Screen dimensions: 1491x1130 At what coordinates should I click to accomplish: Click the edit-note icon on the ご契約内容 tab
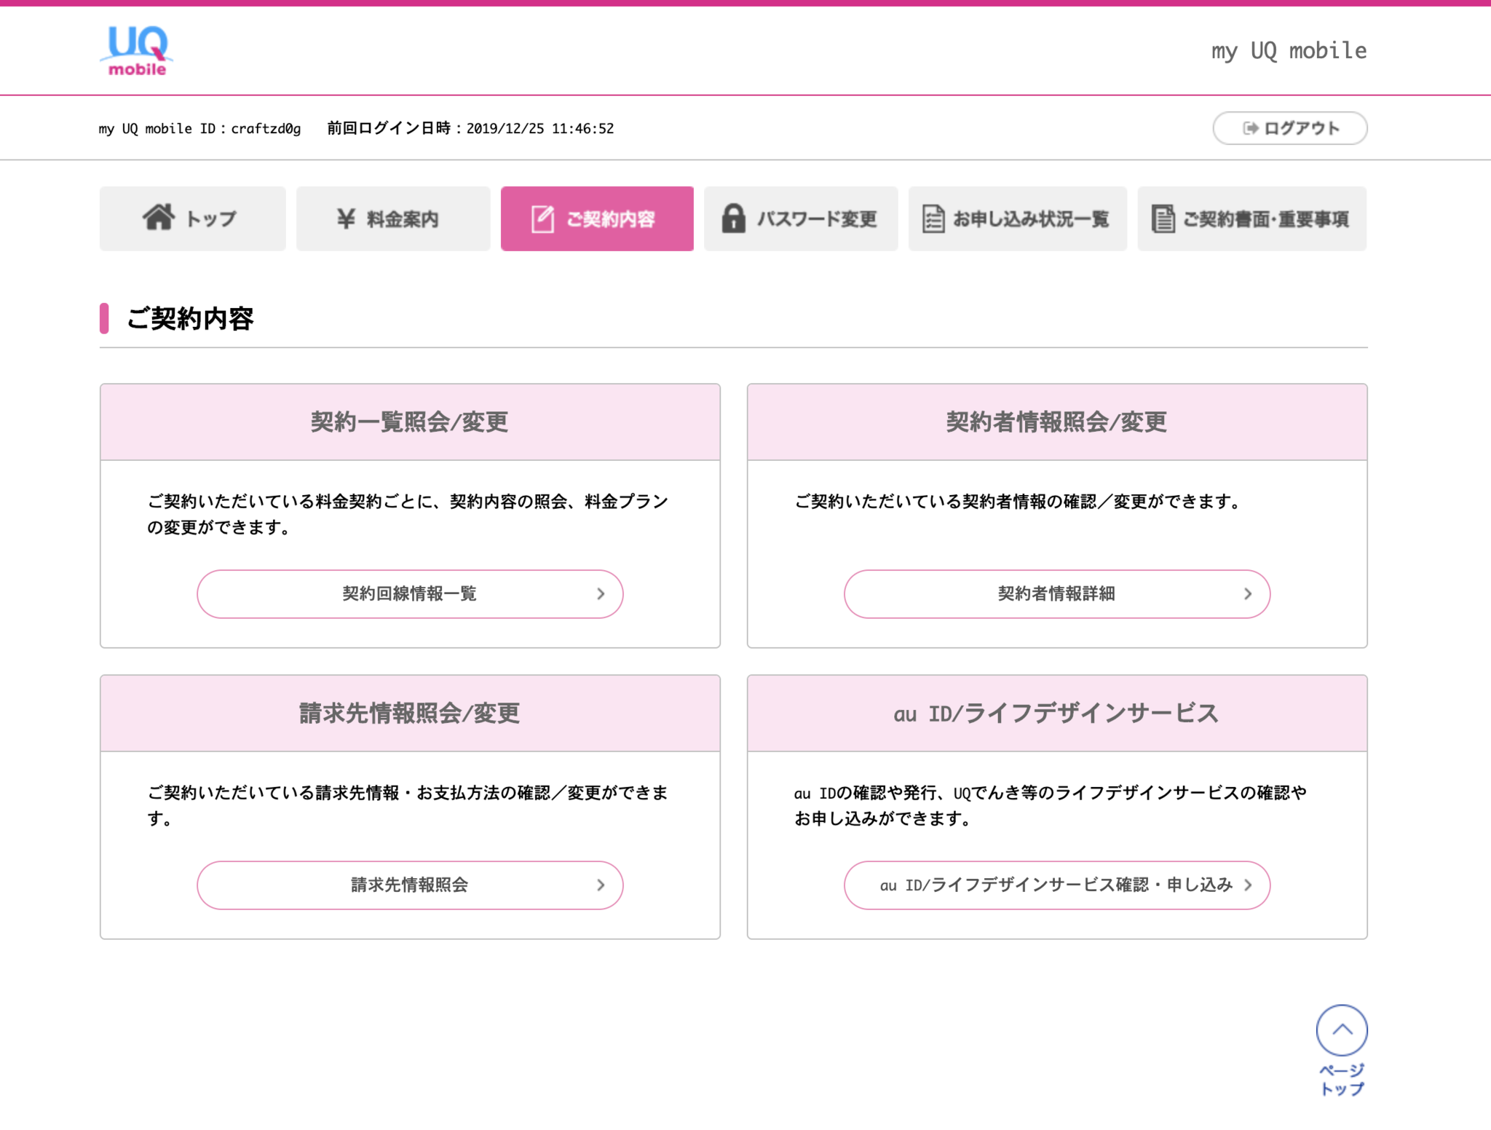[x=542, y=218]
